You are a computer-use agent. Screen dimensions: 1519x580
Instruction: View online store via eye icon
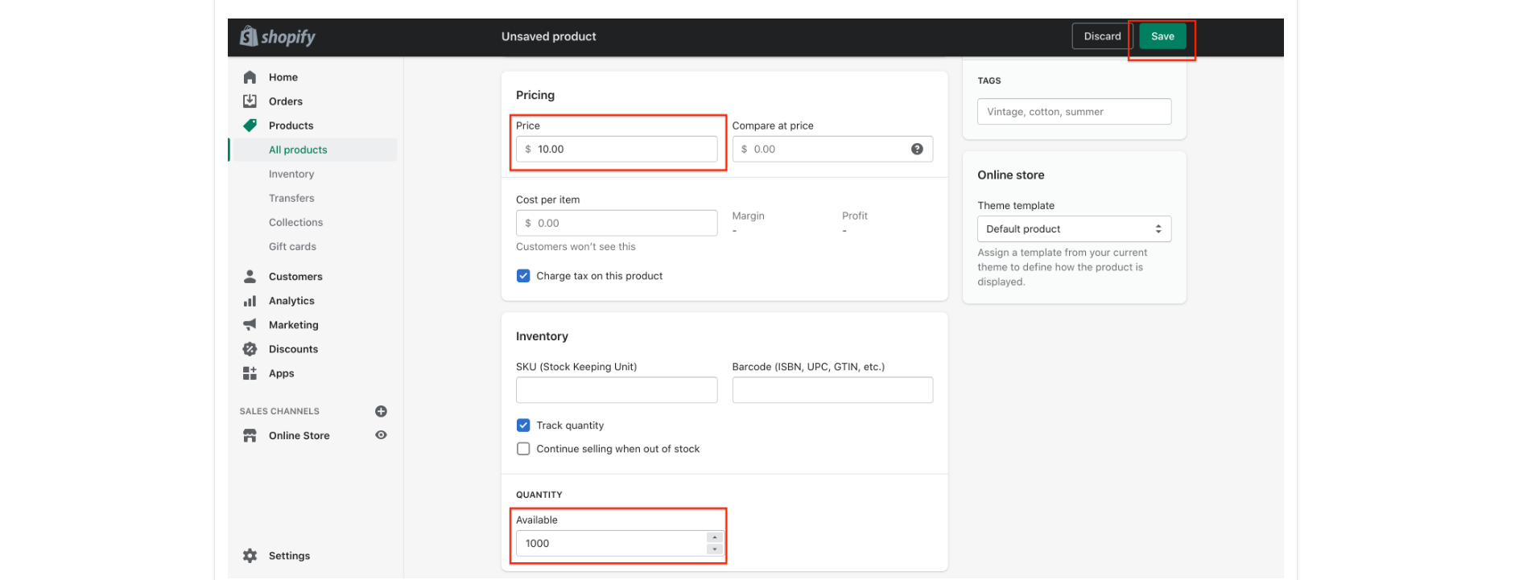[382, 435]
